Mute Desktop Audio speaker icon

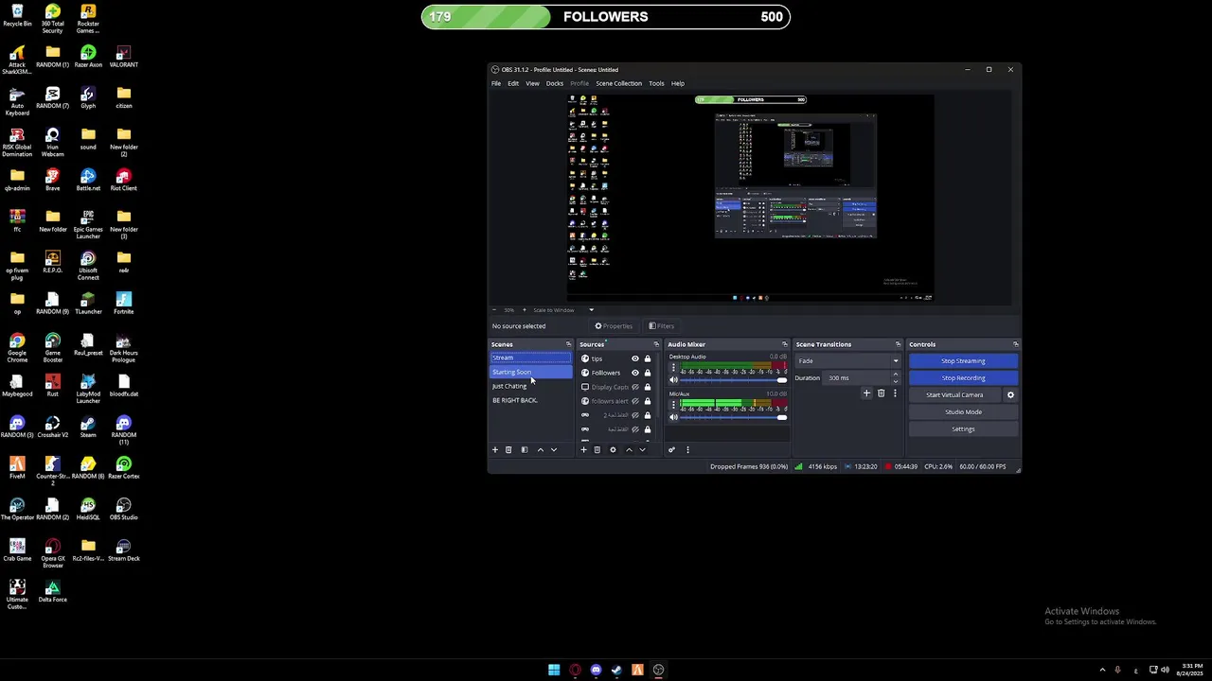point(673,380)
